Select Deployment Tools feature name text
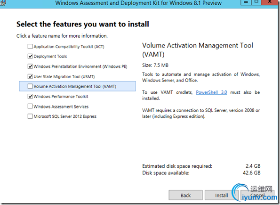 [50, 57]
